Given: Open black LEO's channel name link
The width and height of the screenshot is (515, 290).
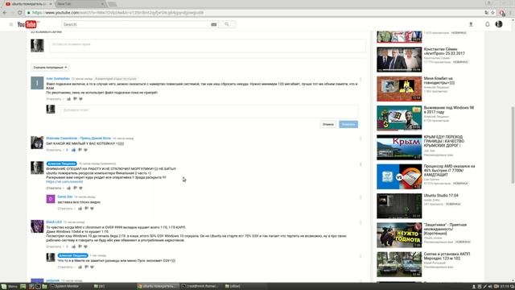Looking at the screenshot, I should pos(54,222).
